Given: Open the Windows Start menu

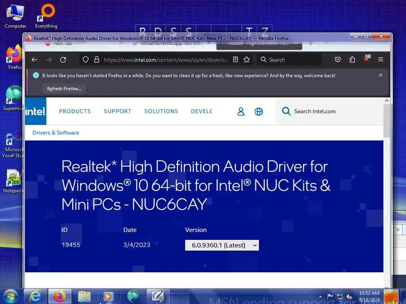Looking at the screenshot, I should coord(10,296).
